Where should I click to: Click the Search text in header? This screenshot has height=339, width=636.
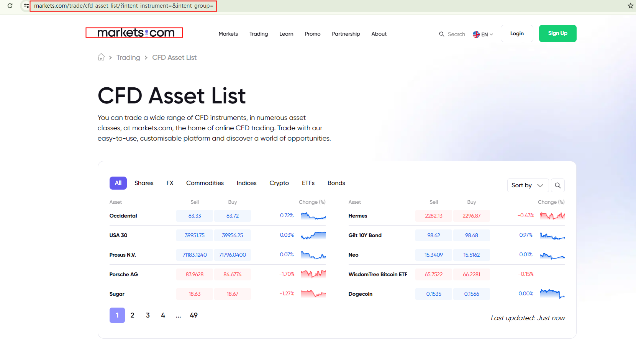pyautogui.click(x=456, y=34)
